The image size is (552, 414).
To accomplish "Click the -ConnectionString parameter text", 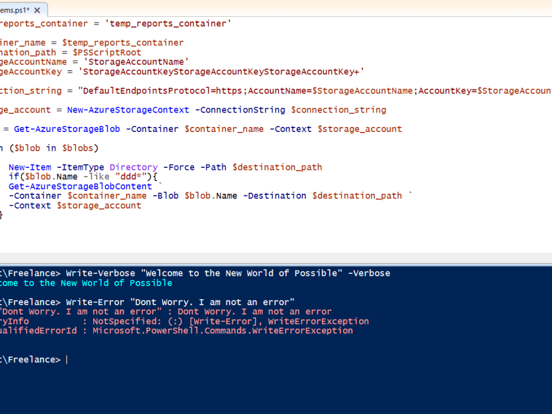I will 240,109.
